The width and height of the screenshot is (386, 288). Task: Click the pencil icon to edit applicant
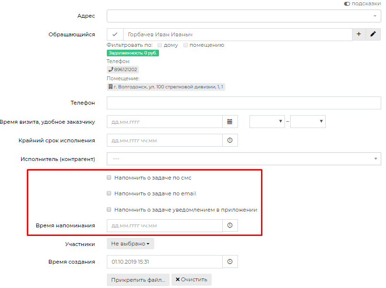[373, 34]
